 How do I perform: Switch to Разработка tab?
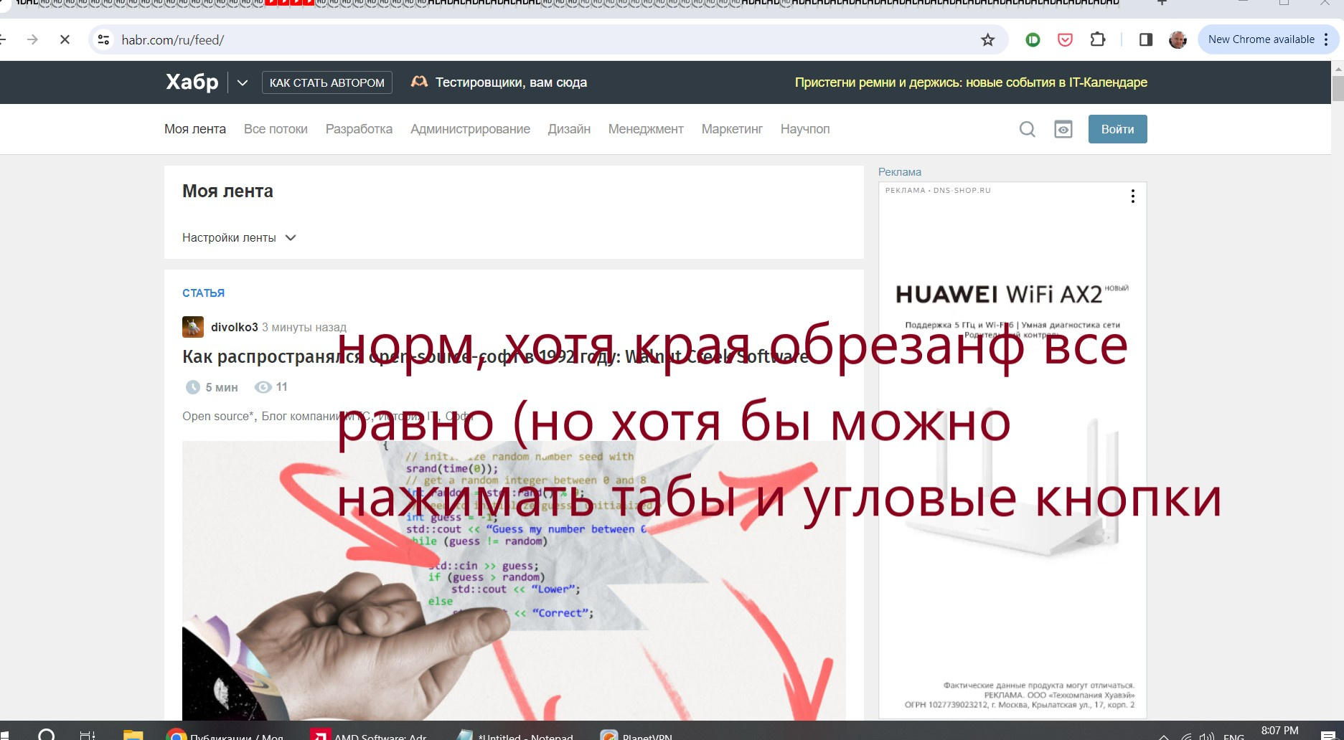pos(359,129)
